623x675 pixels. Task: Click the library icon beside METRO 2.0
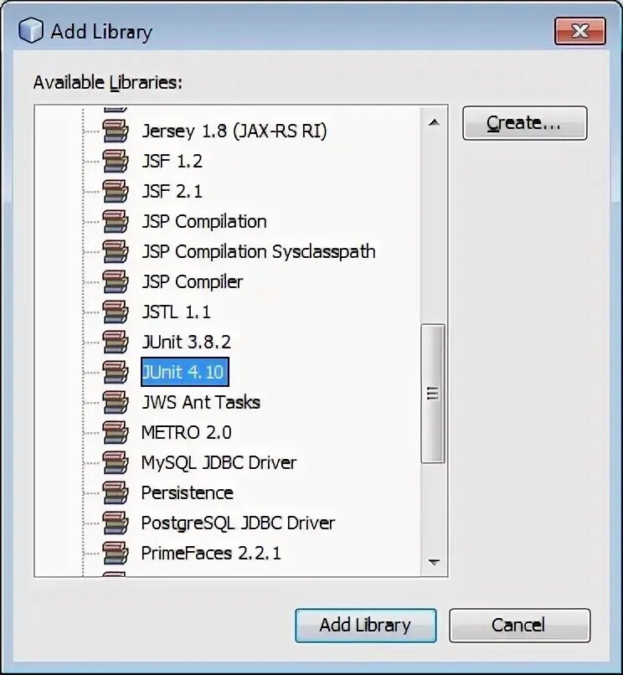point(116,432)
